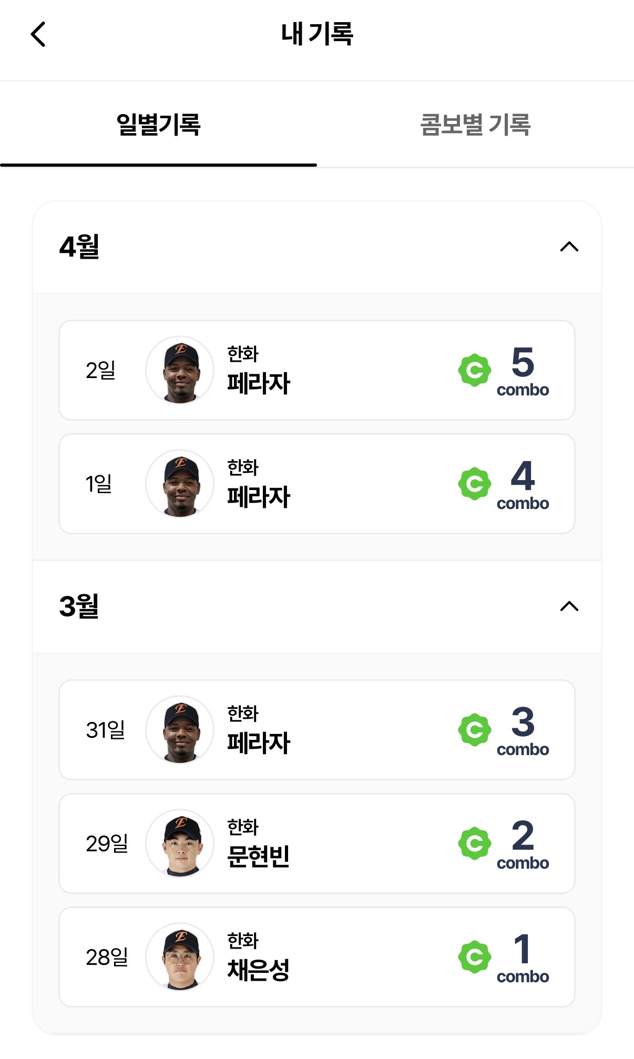Click the green combo badge on 2일 row

point(474,370)
